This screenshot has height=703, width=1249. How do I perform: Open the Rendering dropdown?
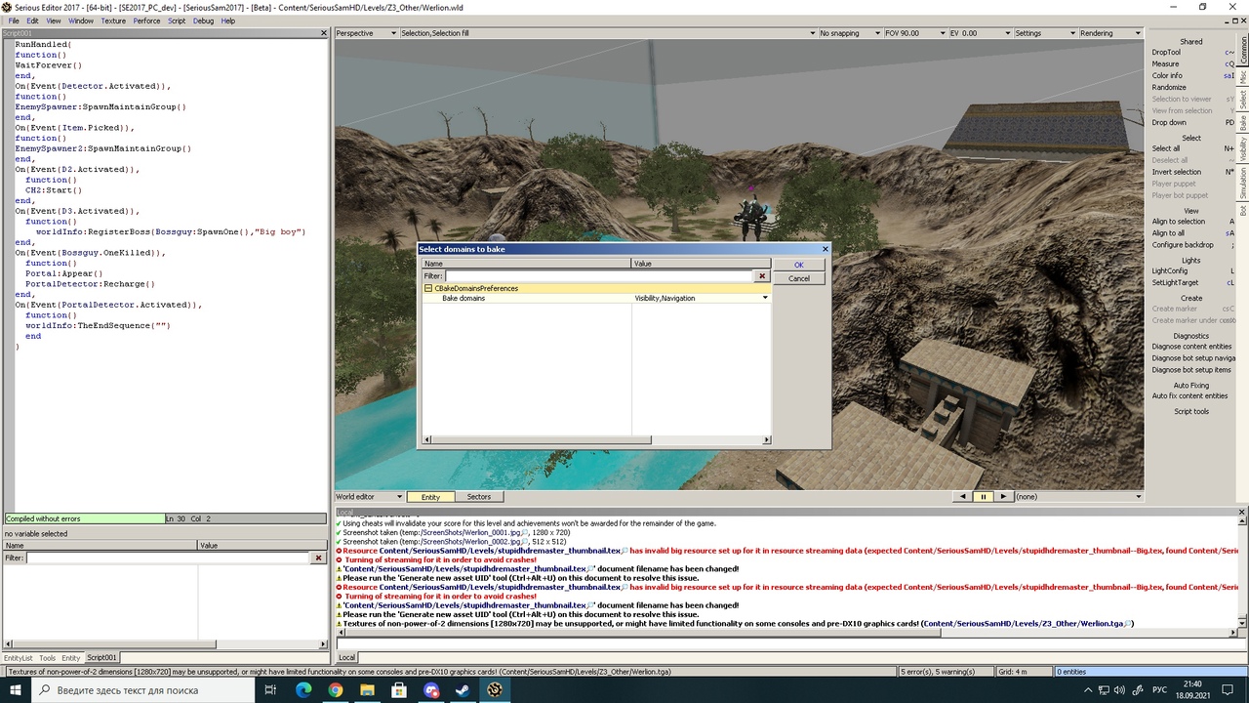pos(1109,33)
